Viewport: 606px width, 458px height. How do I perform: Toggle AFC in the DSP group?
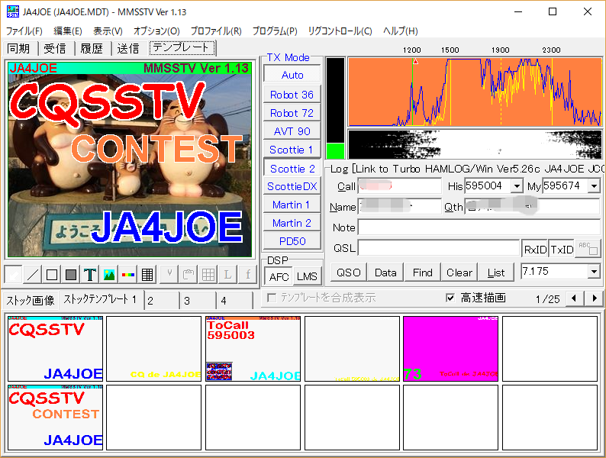(279, 277)
